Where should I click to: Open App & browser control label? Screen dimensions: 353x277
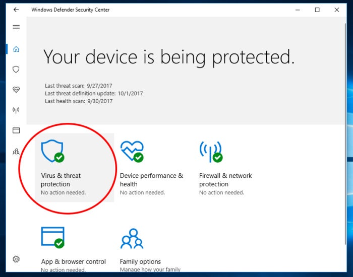click(x=74, y=261)
